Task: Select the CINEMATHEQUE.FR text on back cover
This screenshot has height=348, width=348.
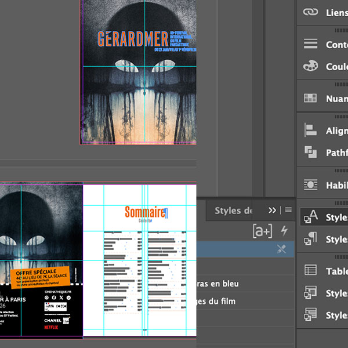Action: (x=58, y=292)
